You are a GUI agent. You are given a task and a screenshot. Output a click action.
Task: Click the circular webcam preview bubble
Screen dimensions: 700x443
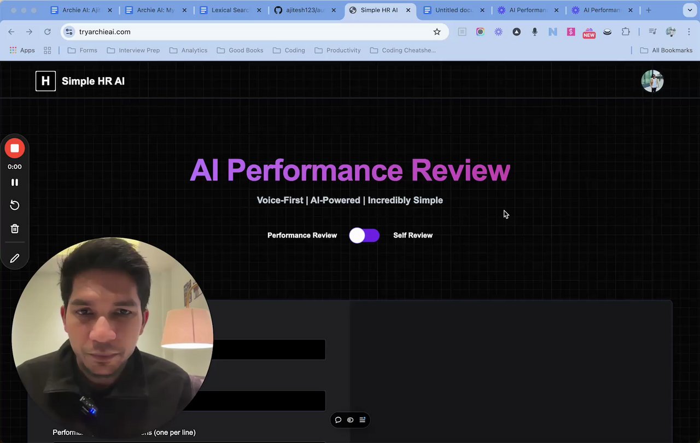click(x=112, y=338)
